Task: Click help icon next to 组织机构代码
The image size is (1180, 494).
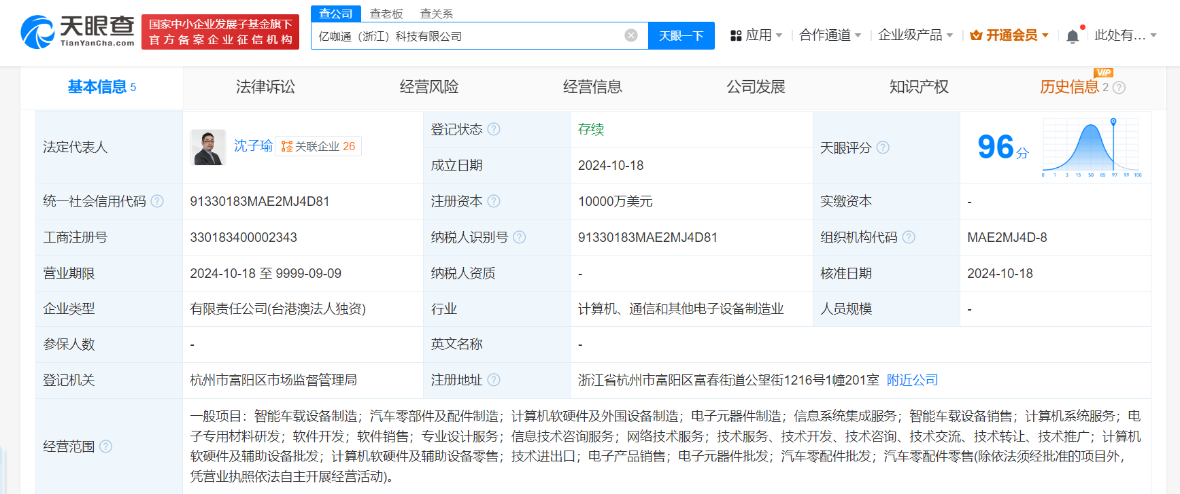Action: [x=909, y=237]
